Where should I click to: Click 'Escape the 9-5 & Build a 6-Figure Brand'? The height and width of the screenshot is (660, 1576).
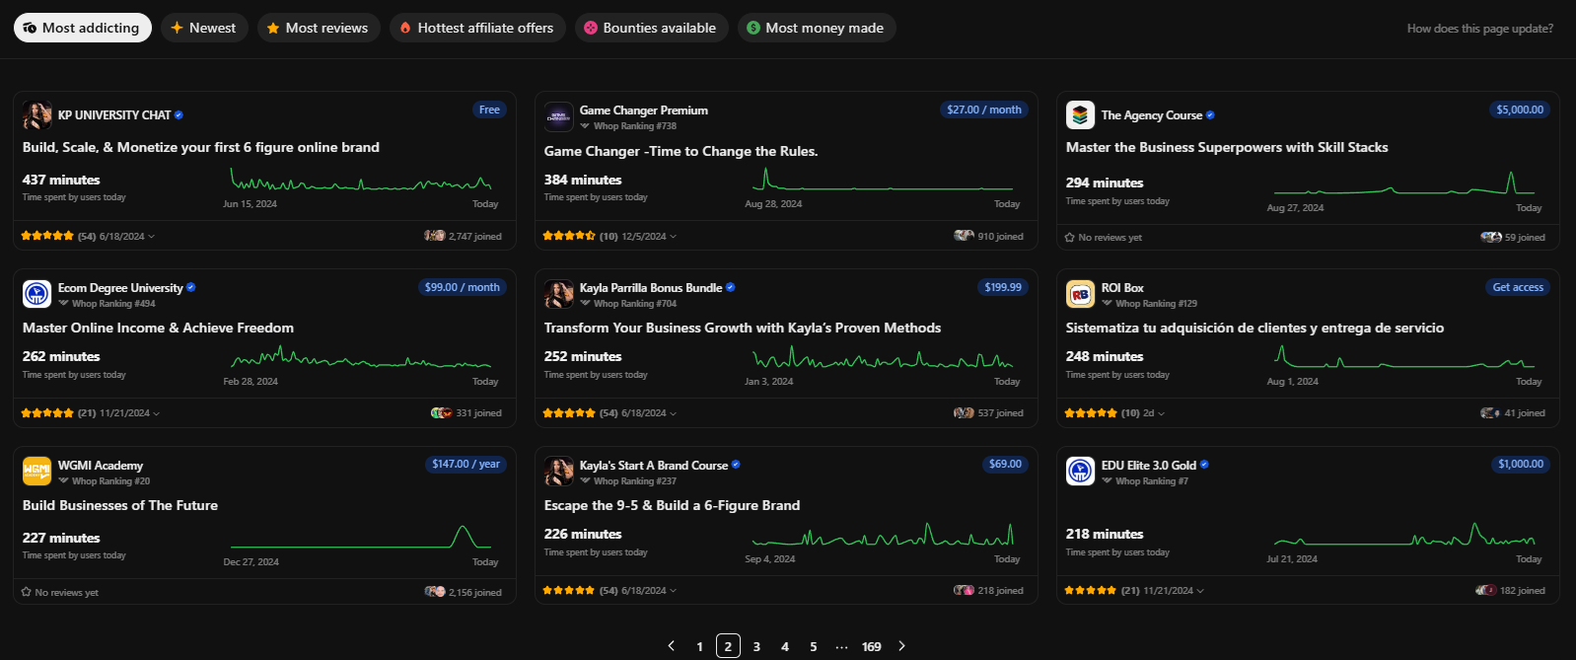coord(672,505)
